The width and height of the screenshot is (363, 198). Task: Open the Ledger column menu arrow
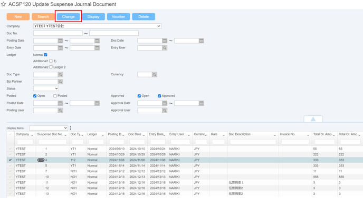[x=103, y=135]
